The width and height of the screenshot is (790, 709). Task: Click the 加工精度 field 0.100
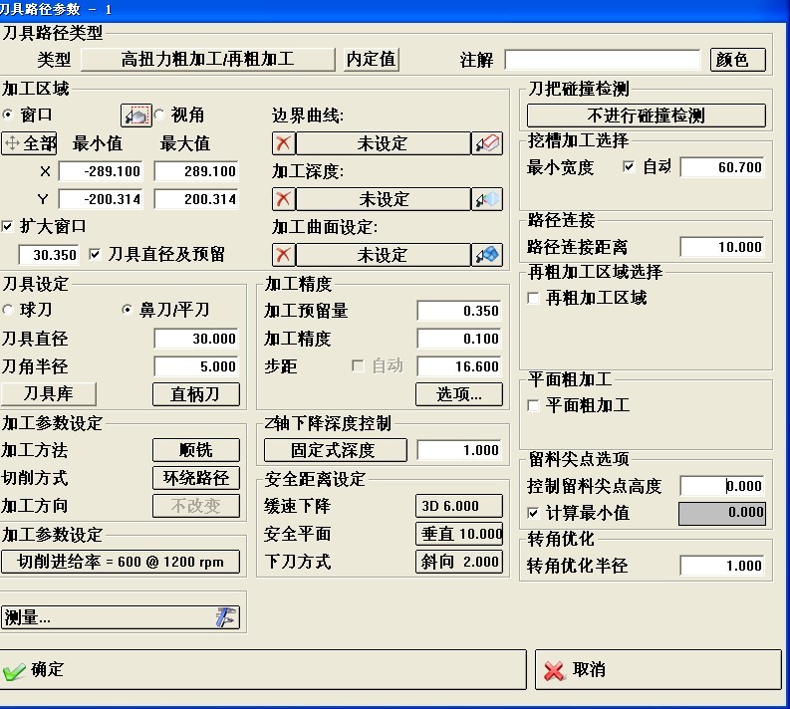tap(459, 339)
